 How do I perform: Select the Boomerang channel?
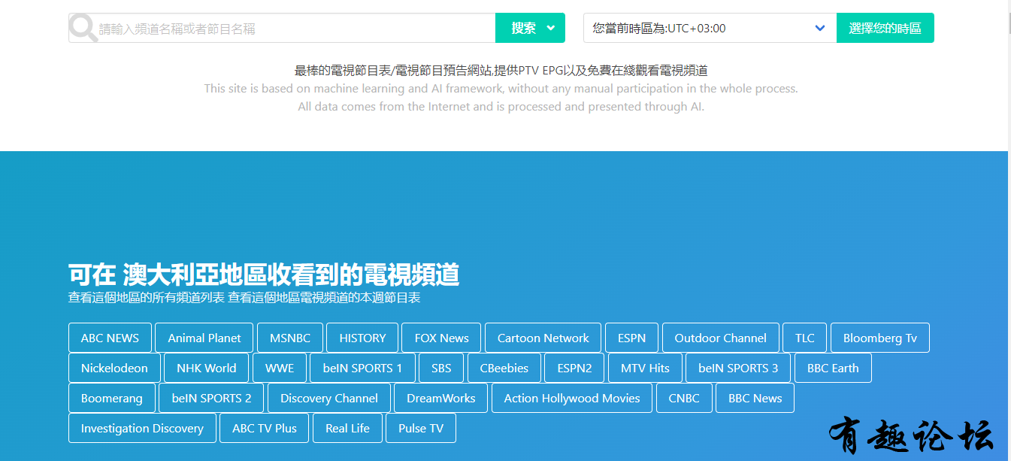click(112, 398)
